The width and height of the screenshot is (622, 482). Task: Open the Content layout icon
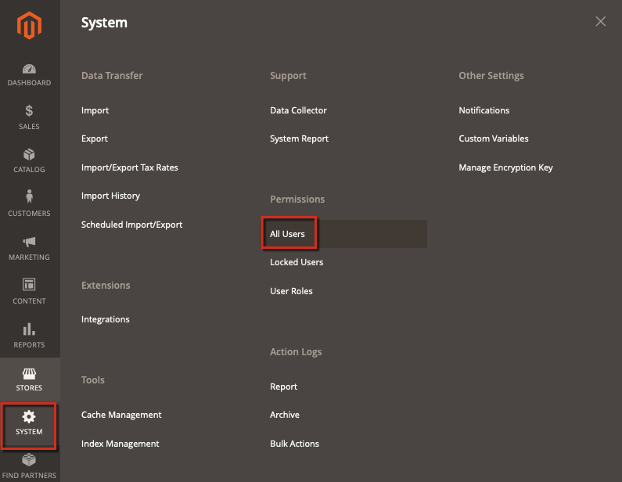click(x=29, y=285)
